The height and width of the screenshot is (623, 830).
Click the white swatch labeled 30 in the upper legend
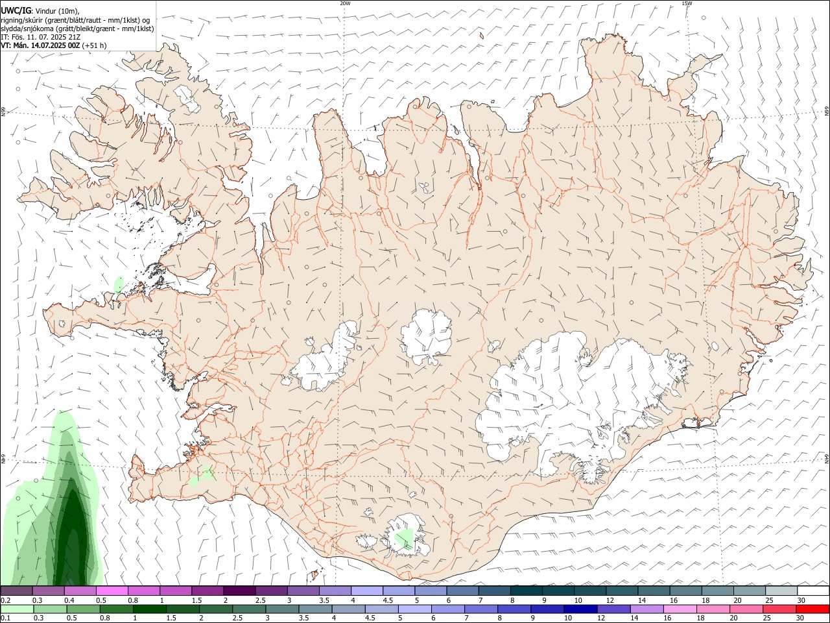[x=813, y=591]
